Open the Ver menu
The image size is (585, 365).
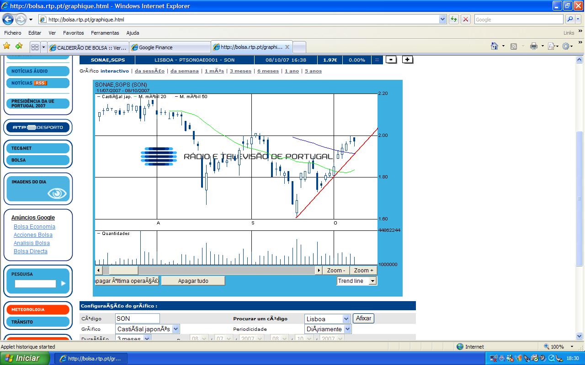tap(52, 33)
